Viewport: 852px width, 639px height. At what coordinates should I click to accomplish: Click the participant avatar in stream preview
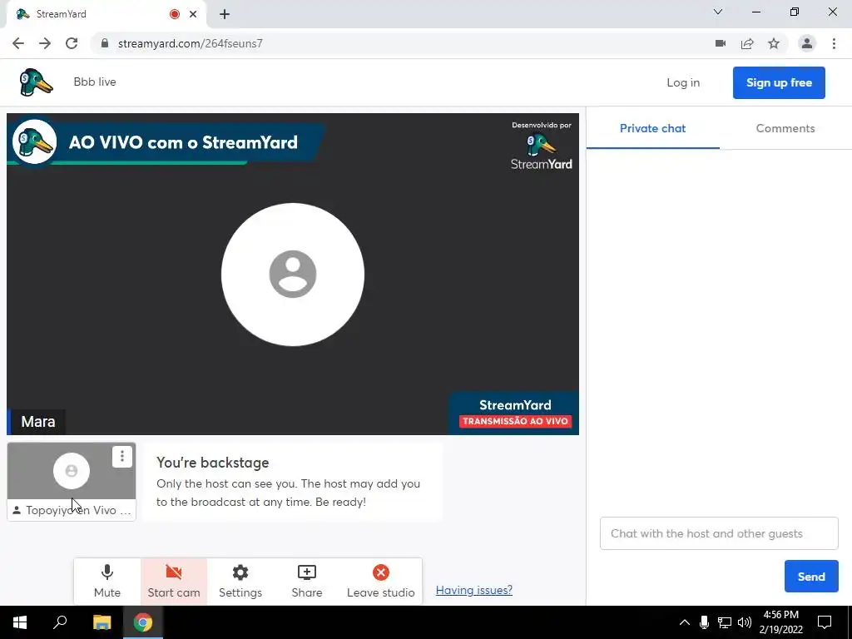click(x=292, y=275)
